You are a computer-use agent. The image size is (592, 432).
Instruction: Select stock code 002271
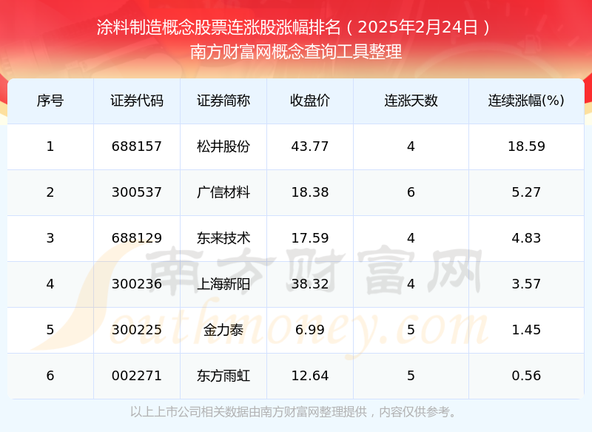coord(137,376)
